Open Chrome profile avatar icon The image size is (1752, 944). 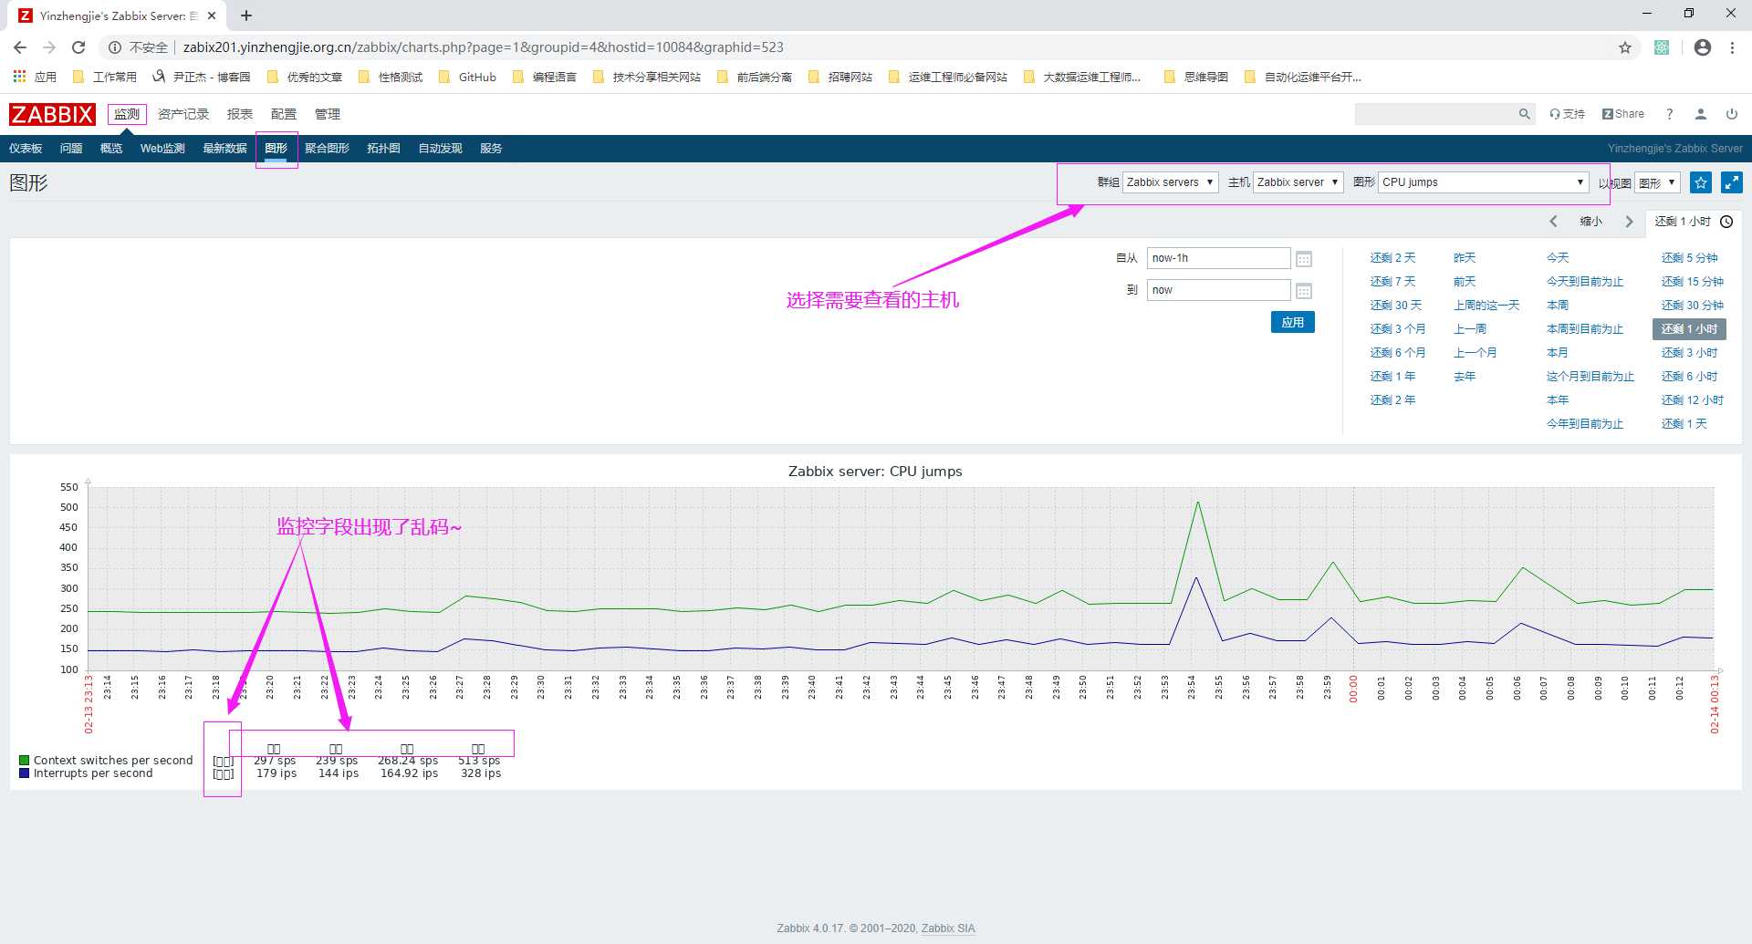pyautogui.click(x=1703, y=47)
